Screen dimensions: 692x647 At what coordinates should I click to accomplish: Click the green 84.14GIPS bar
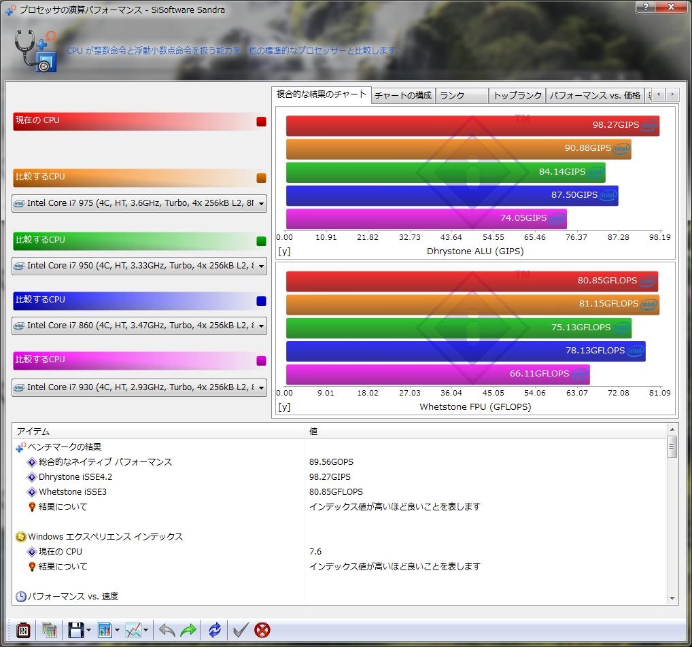point(446,173)
